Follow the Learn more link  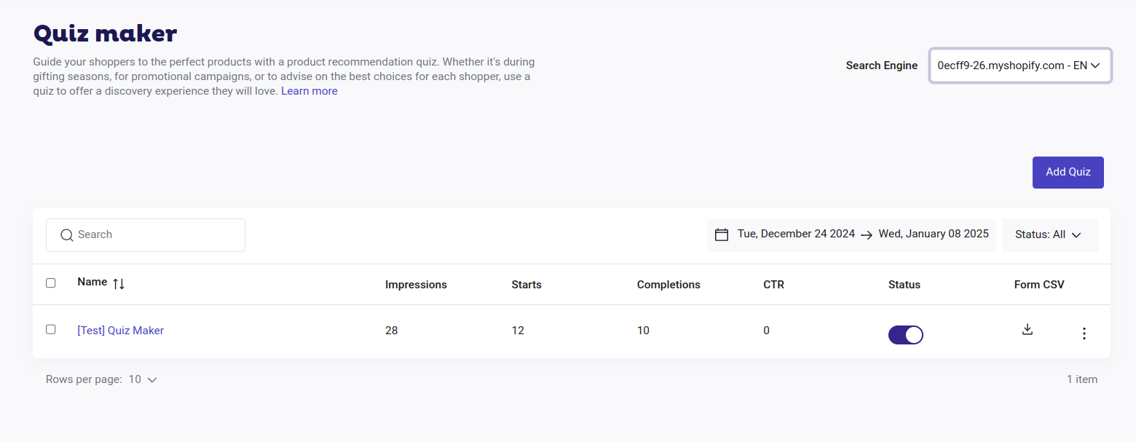click(309, 91)
